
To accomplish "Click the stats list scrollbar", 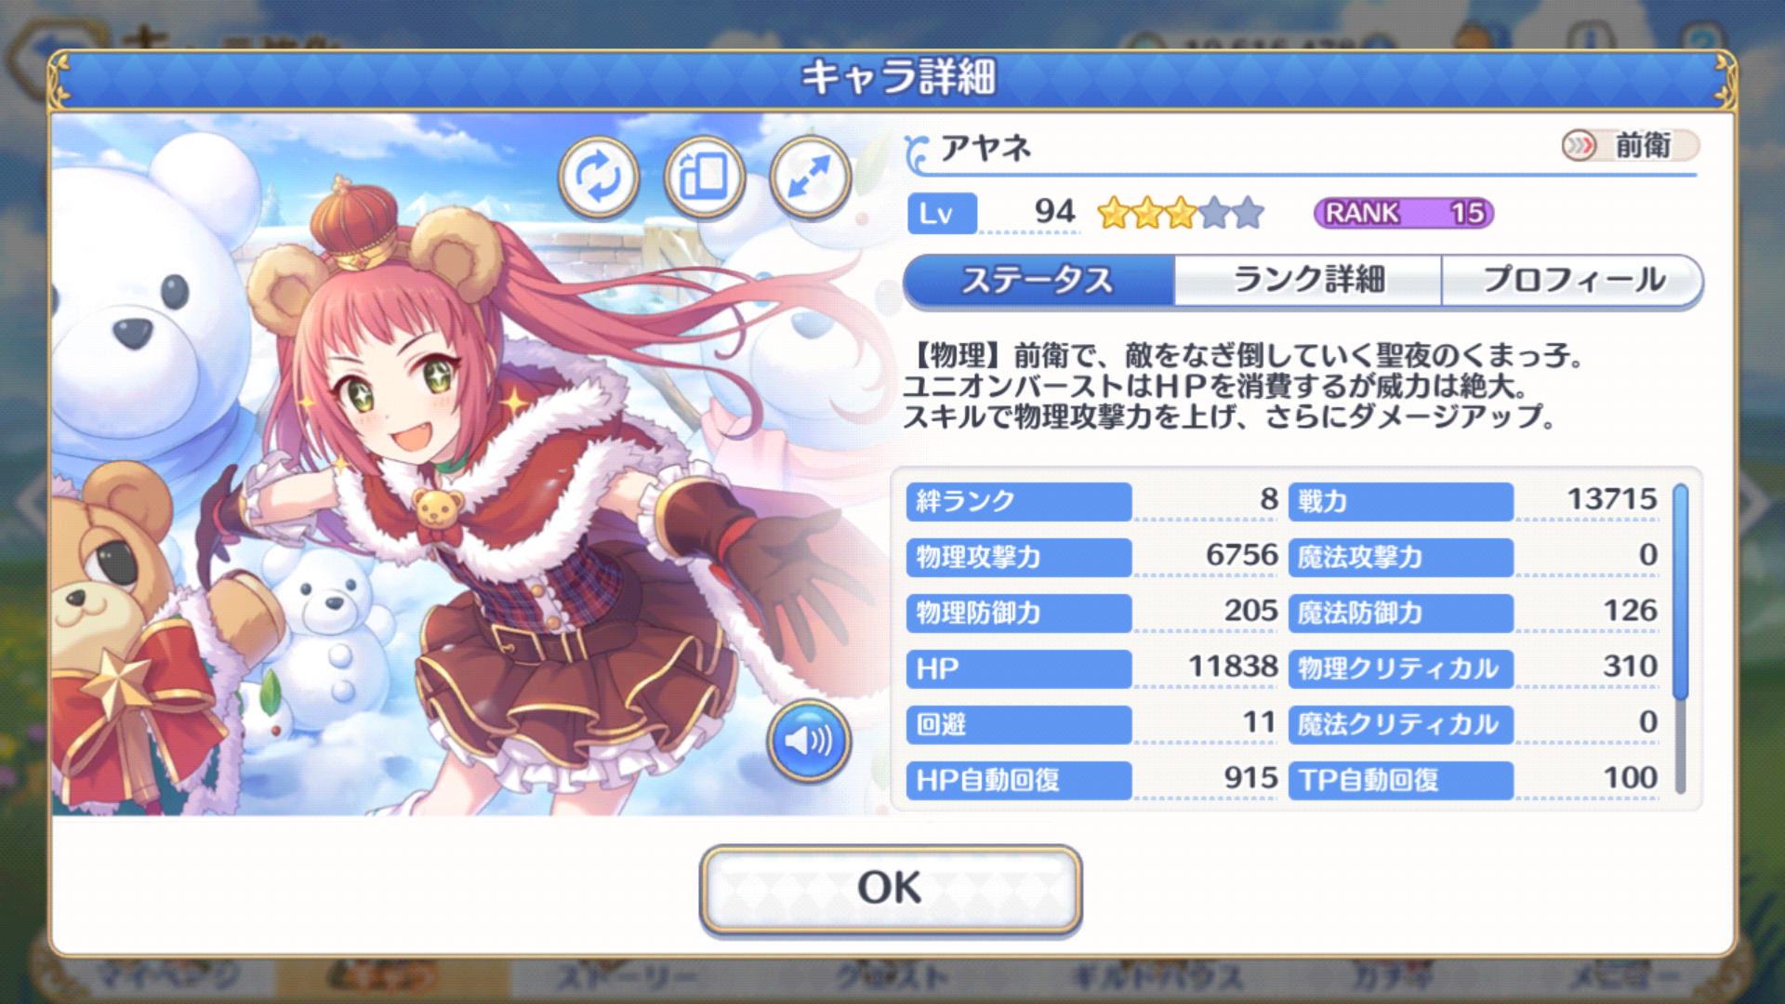I will (x=1680, y=639).
